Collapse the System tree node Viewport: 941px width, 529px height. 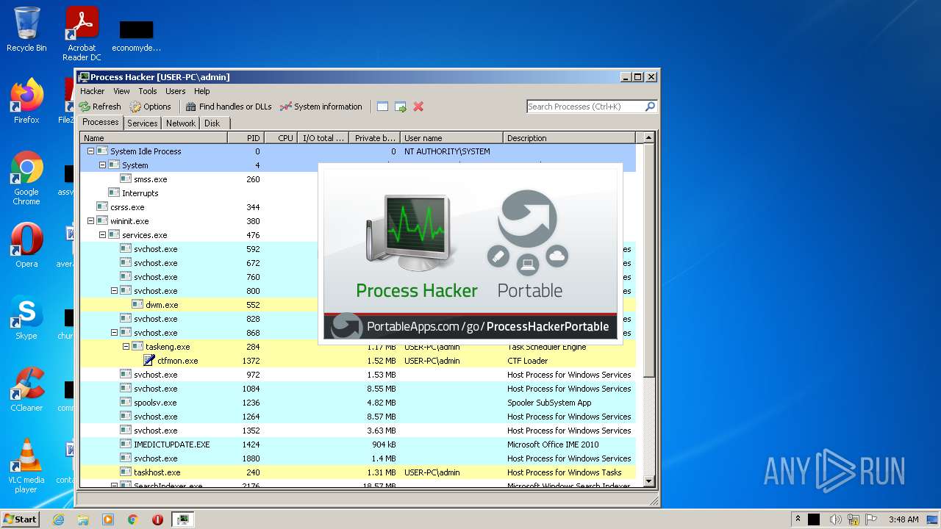point(103,165)
